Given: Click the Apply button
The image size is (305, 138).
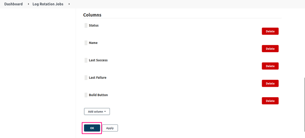Looking at the screenshot, I should click(x=110, y=128).
